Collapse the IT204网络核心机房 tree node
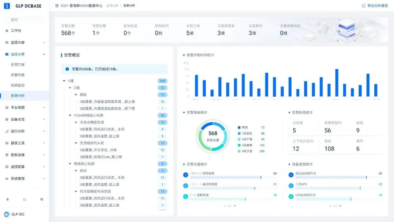The image size is (394, 222). click(70, 115)
